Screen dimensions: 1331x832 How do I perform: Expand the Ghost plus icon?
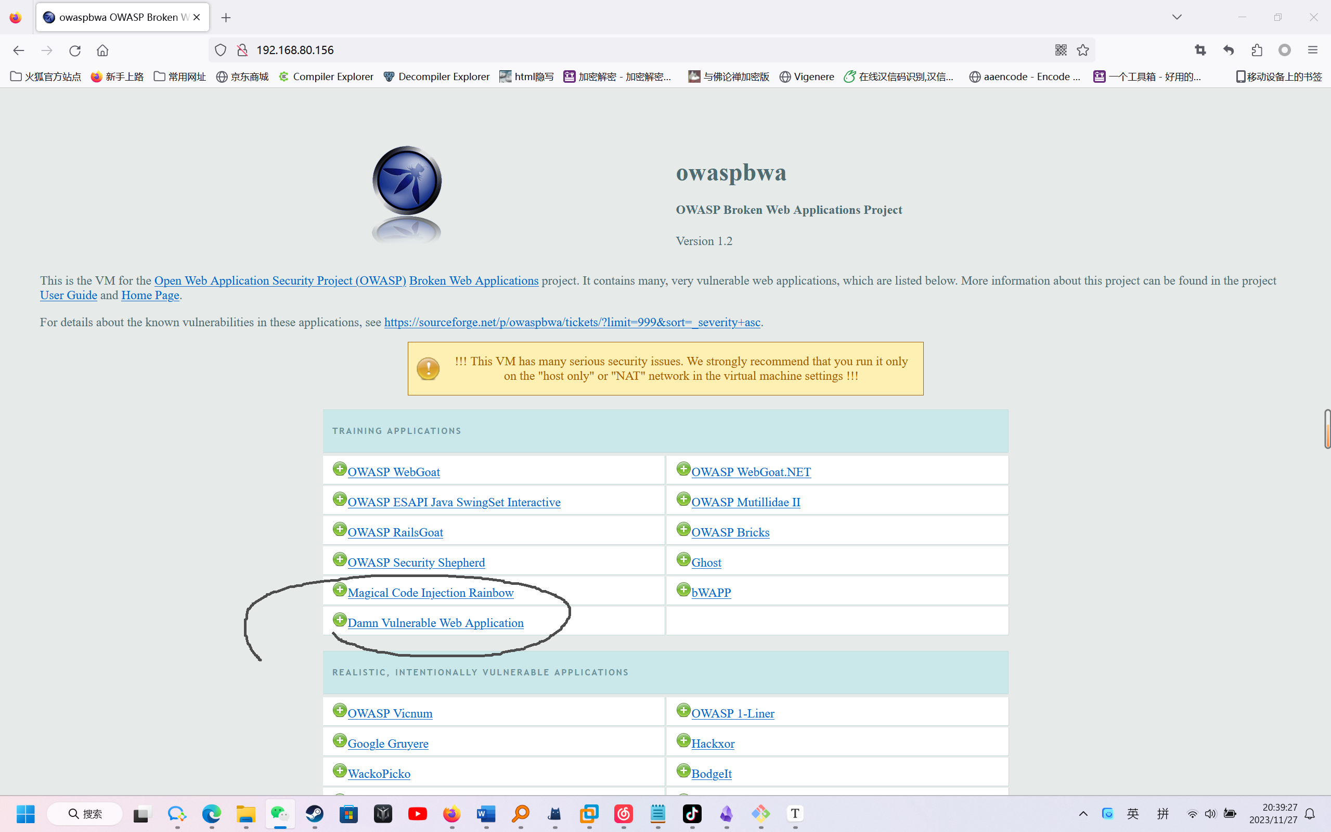683,560
